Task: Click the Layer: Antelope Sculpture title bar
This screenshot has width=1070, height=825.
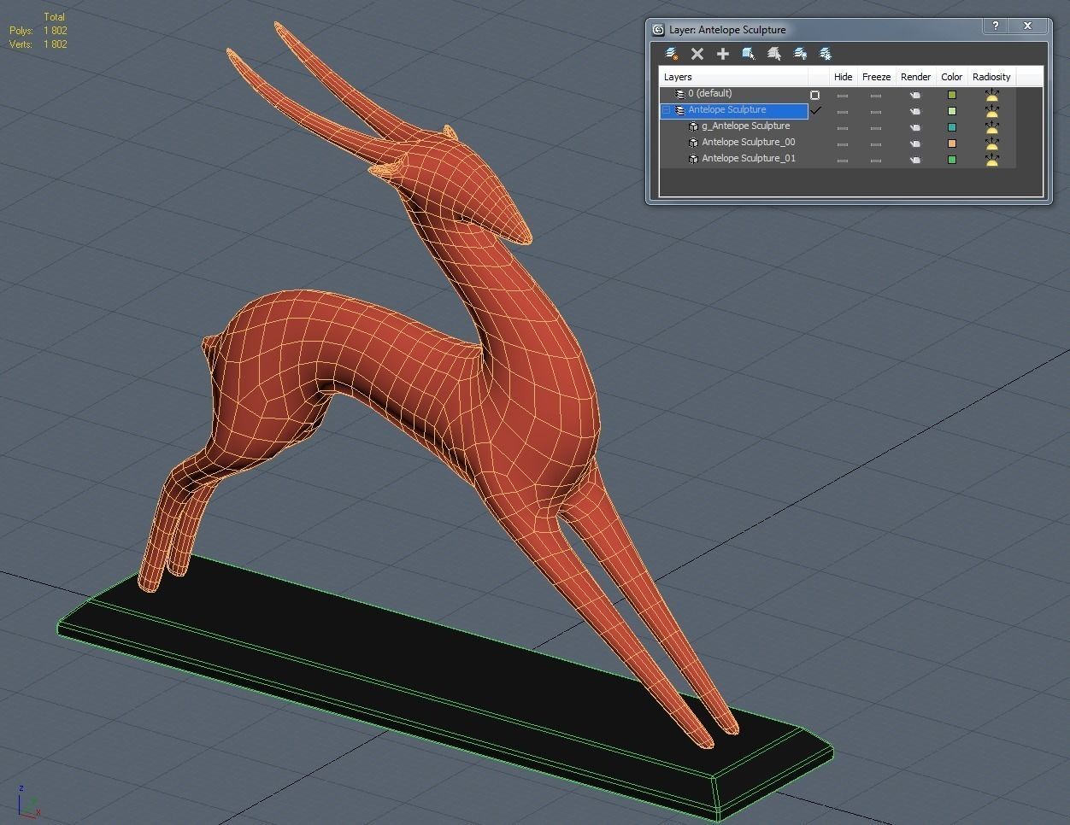Action: tap(816, 29)
